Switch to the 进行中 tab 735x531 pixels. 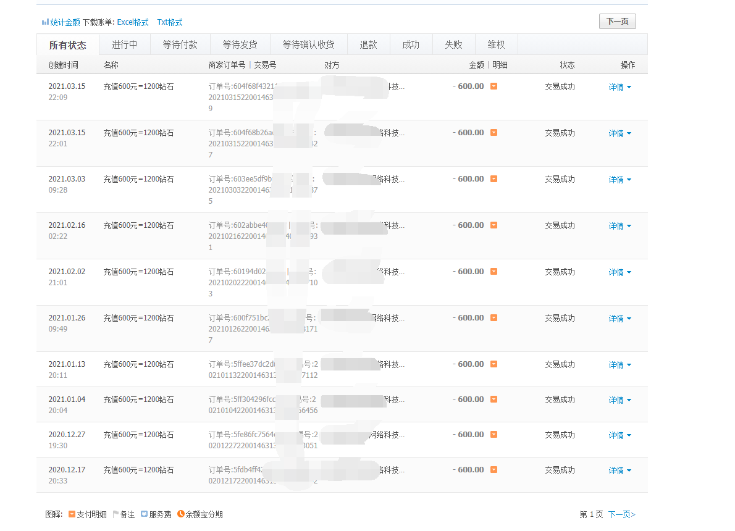click(x=124, y=45)
